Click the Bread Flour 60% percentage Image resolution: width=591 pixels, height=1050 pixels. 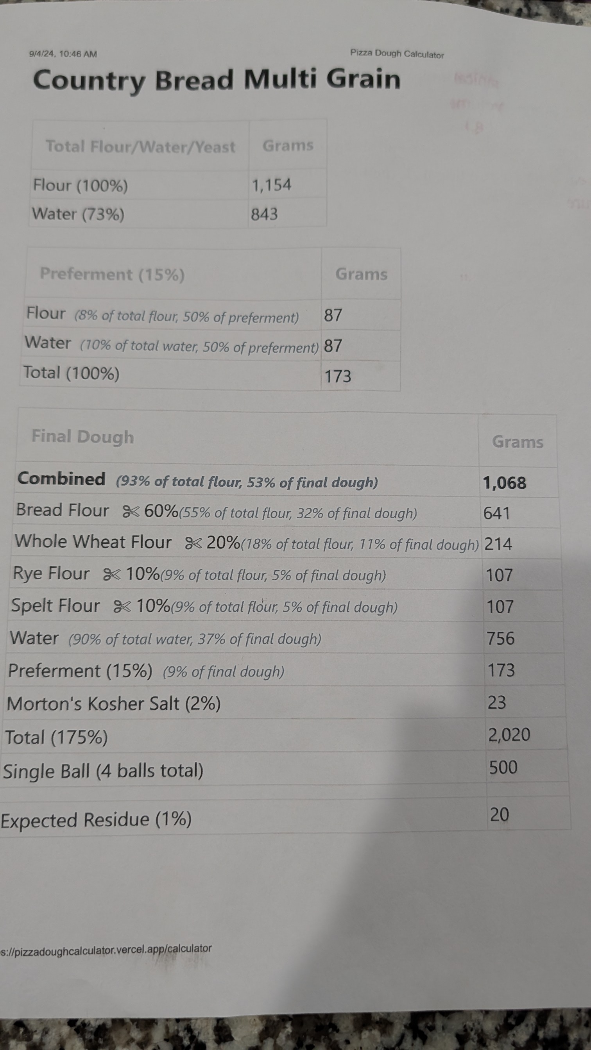pyautogui.click(x=161, y=511)
